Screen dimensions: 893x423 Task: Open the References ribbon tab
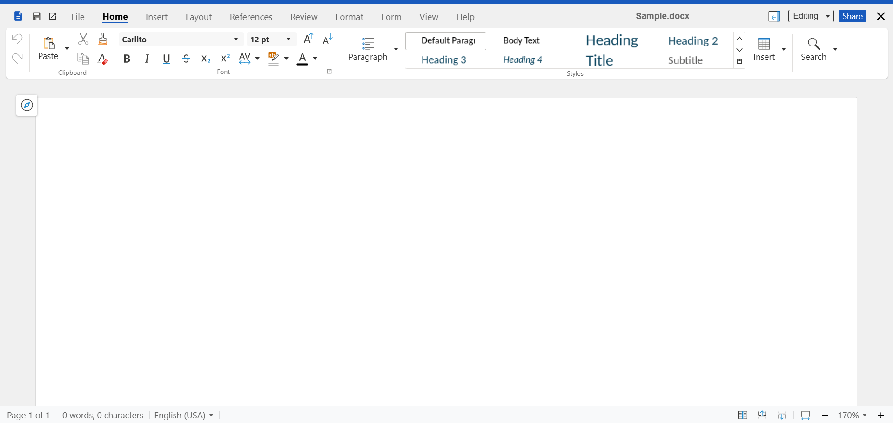point(251,17)
